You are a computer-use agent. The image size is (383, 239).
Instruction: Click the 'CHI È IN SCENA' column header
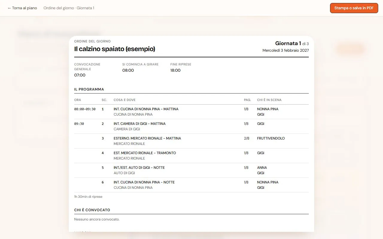pyautogui.click(x=269, y=100)
